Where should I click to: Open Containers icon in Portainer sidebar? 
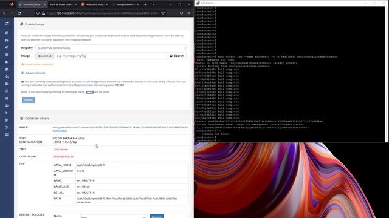[x=7, y=62]
